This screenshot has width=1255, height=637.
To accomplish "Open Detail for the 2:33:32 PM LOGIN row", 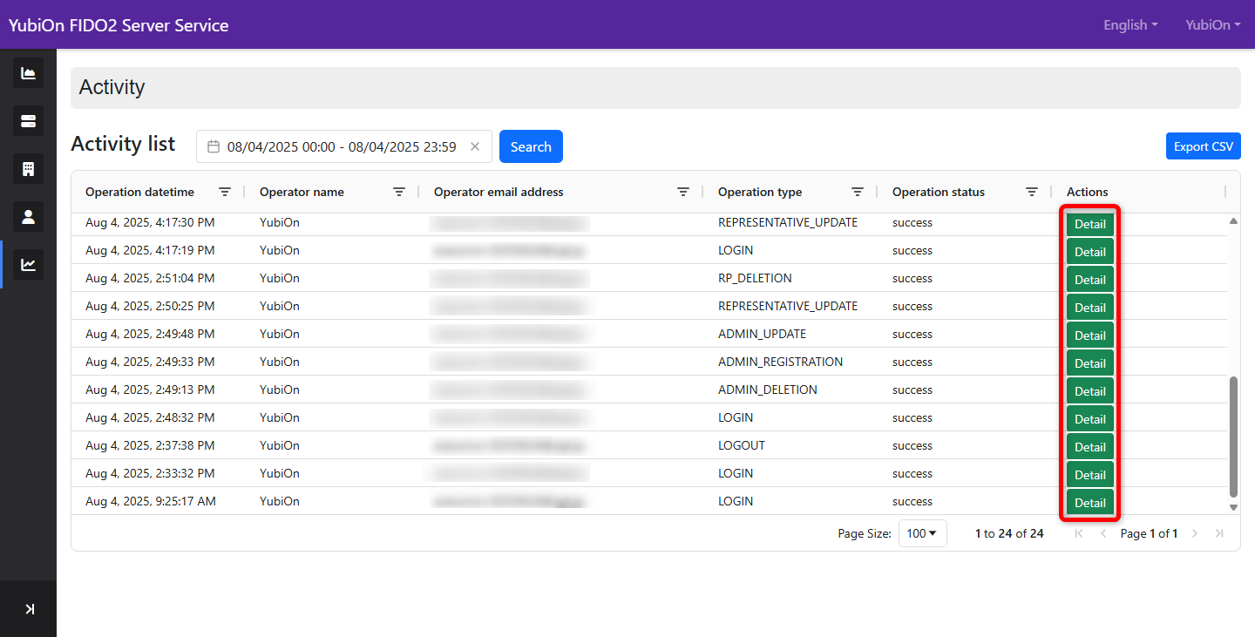I will [1090, 475].
